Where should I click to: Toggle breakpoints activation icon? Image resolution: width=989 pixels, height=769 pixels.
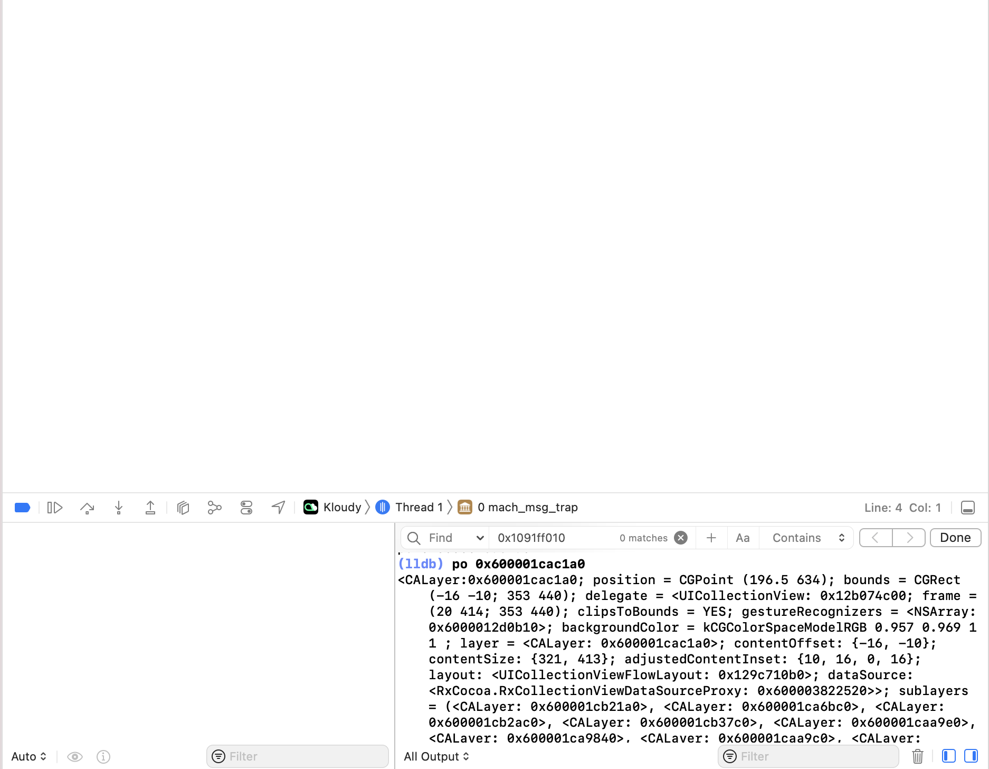[22, 508]
